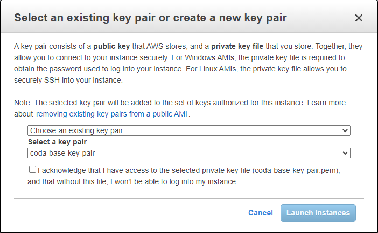Viewport: 378px width, 233px height.
Task: Click the "Learn more" text in the note
Action: tap(326, 103)
